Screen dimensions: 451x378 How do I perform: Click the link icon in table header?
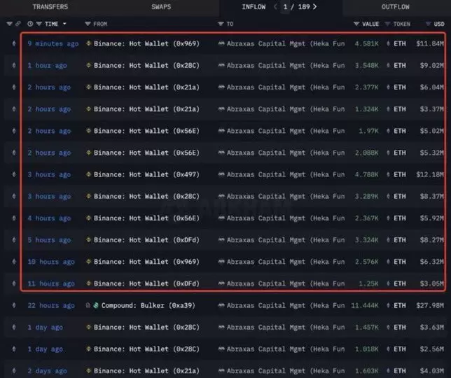click(18, 24)
